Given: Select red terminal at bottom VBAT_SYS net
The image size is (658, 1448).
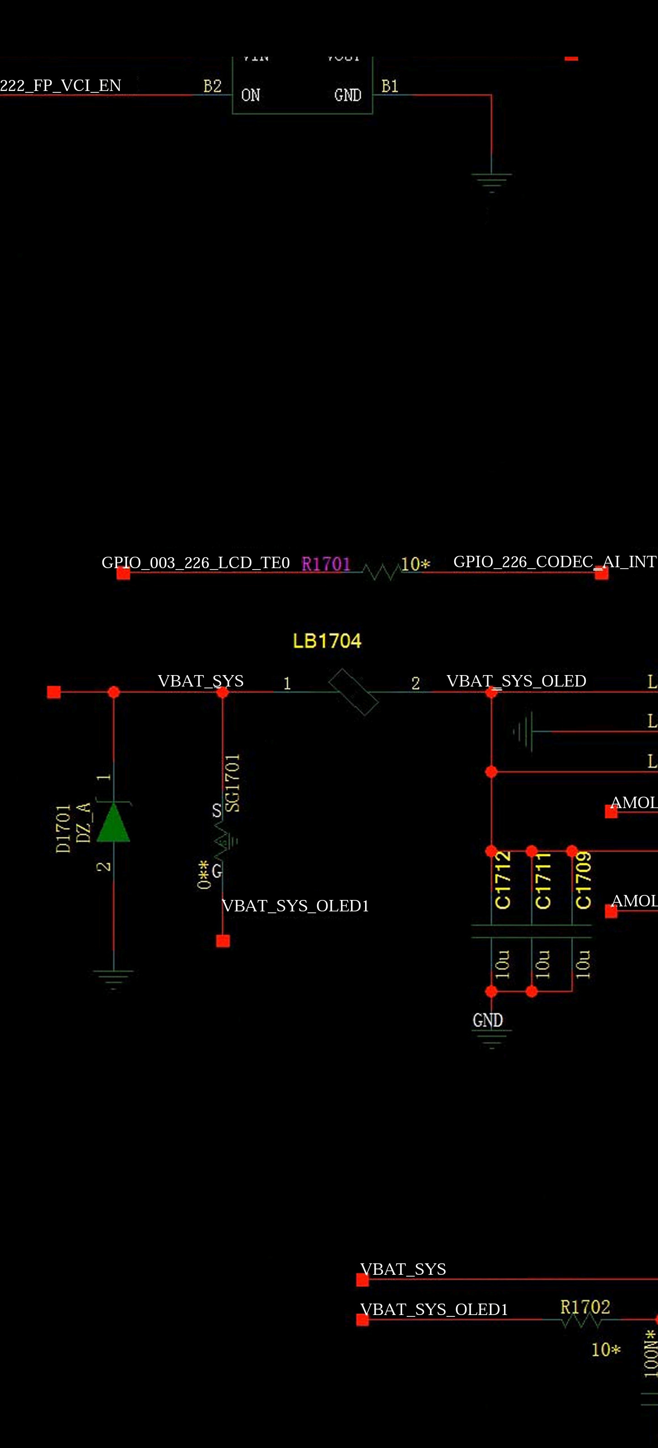Looking at the screenshot, I should point(362,1280).
